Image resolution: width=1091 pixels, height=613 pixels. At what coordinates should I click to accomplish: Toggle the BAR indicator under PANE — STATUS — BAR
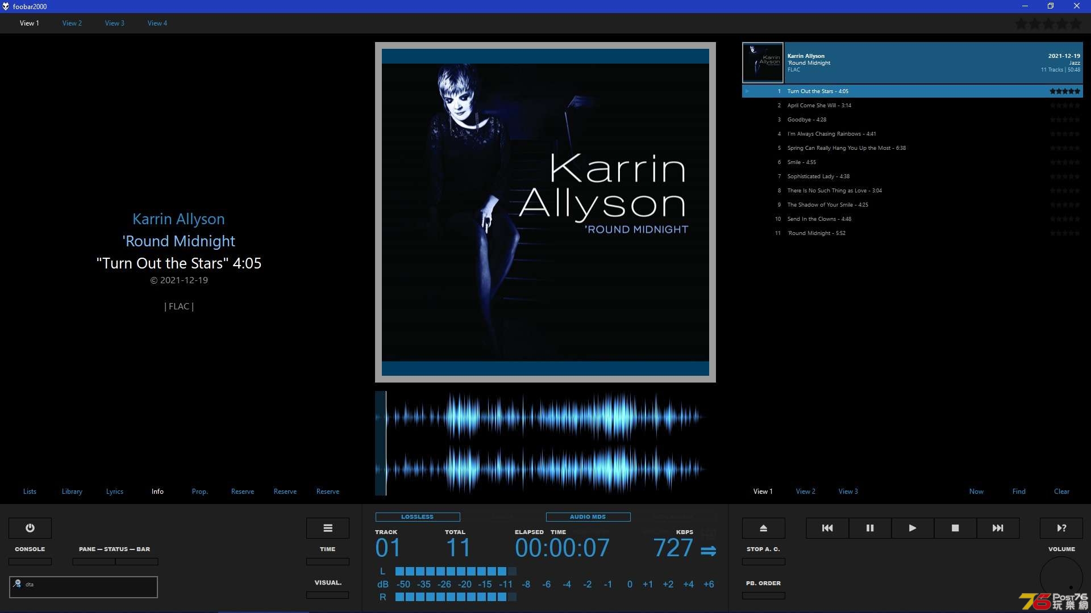point(137,561)
